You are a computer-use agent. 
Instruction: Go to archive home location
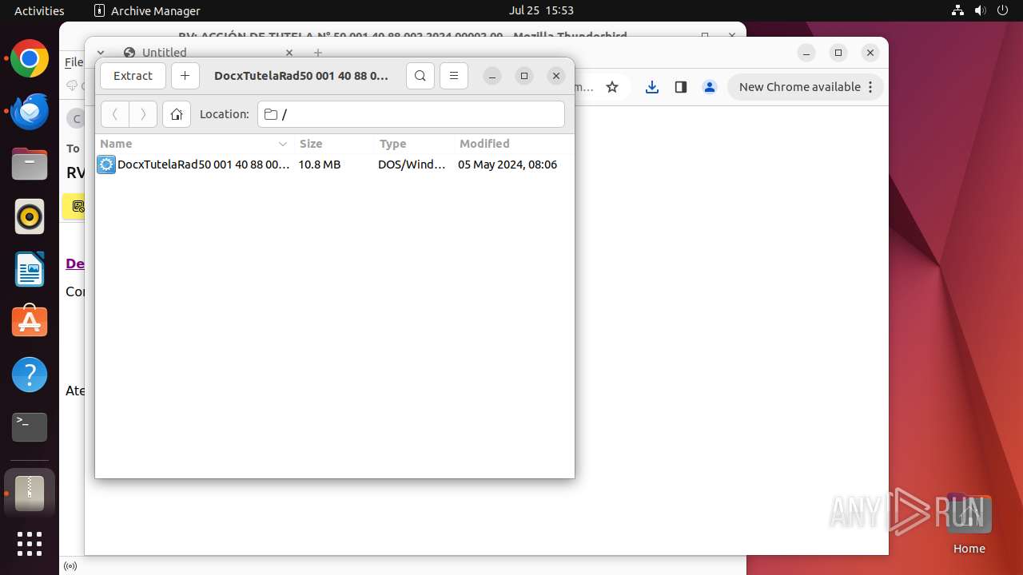(x=177, y=114)
